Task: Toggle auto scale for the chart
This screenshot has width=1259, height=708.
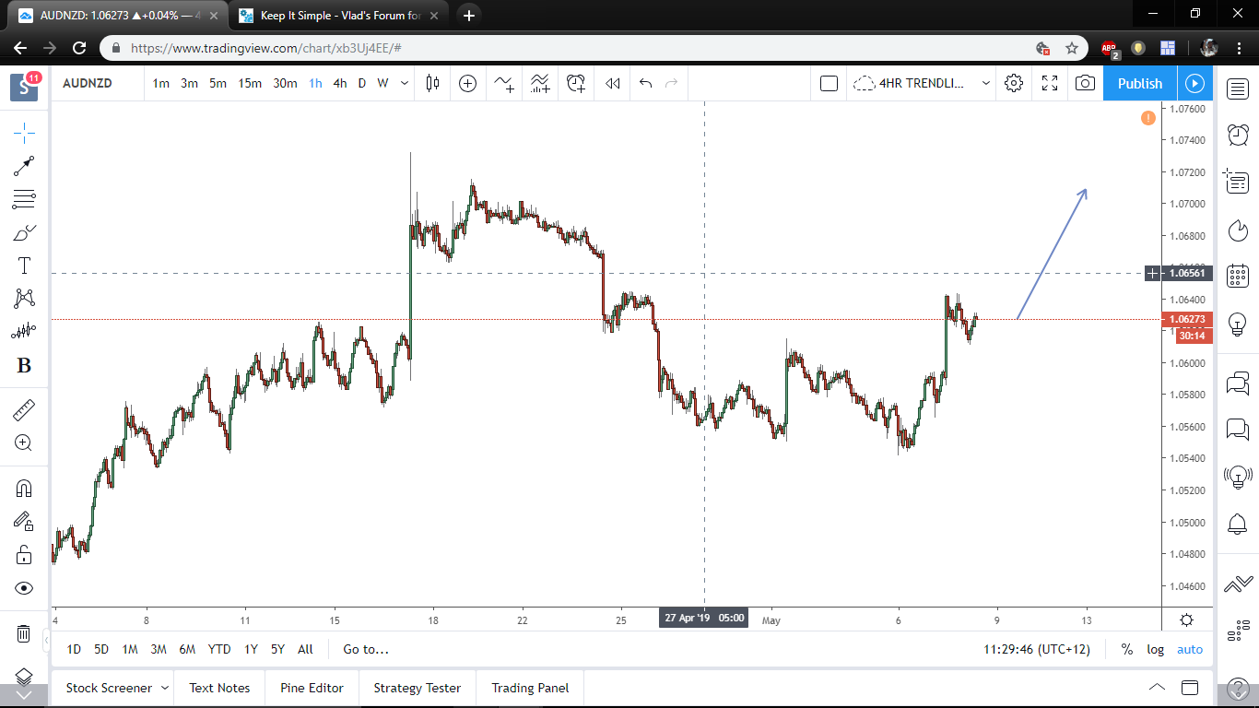Action: pyautogui.click(x=1189, y=649)
